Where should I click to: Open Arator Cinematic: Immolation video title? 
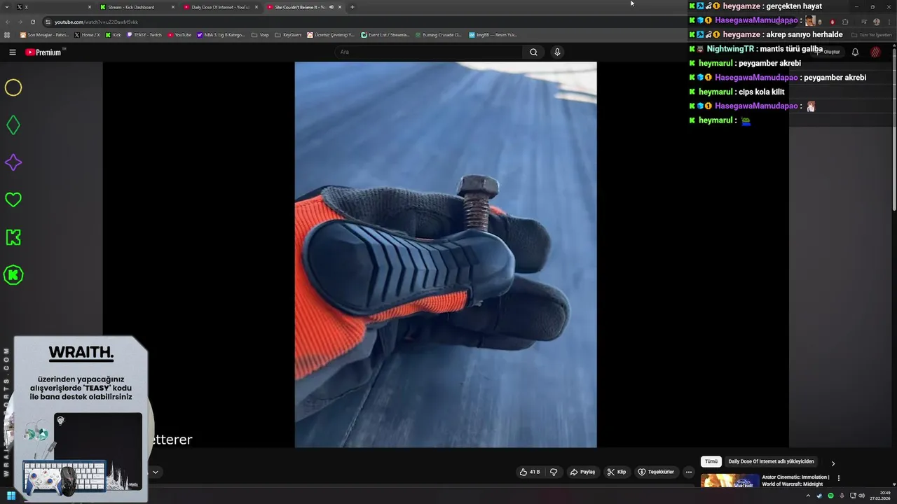click(x=796, y=480)
